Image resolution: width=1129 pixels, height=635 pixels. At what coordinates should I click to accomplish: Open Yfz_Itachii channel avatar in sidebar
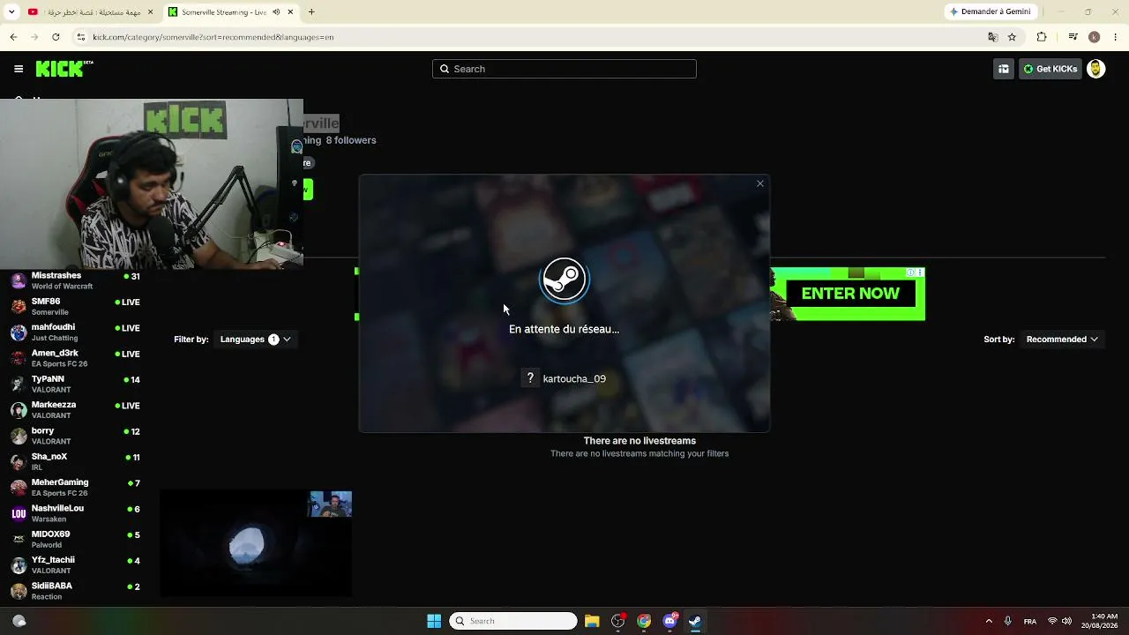click(x=19, y=565)
